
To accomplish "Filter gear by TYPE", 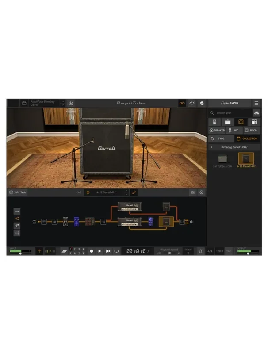I will [x=221, y=139].
